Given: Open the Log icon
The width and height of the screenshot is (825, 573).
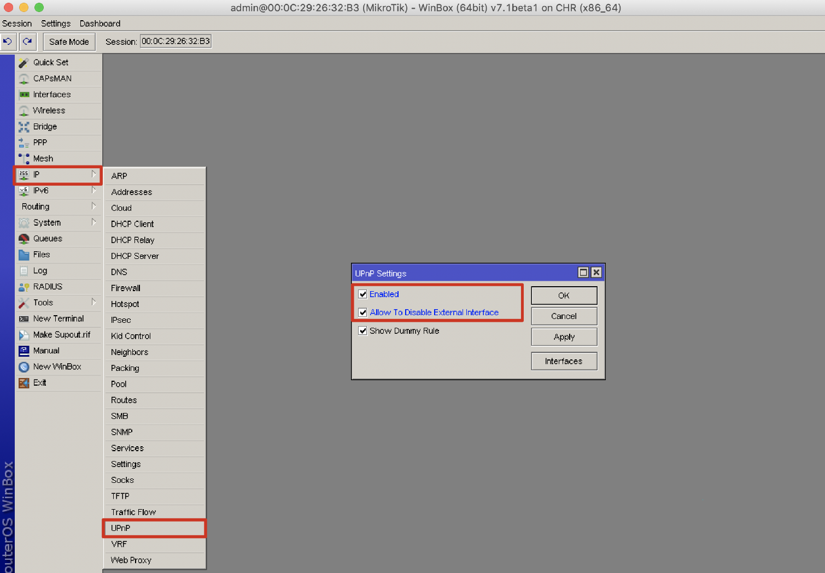Looking at the screenshot, I should [24, 271].
